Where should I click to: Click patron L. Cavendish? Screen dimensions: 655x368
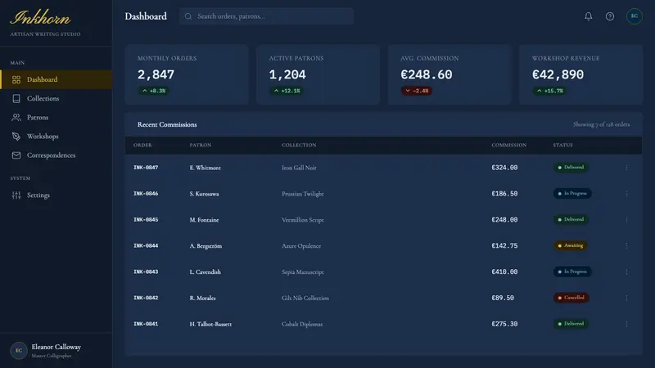(x=206, y=272)
